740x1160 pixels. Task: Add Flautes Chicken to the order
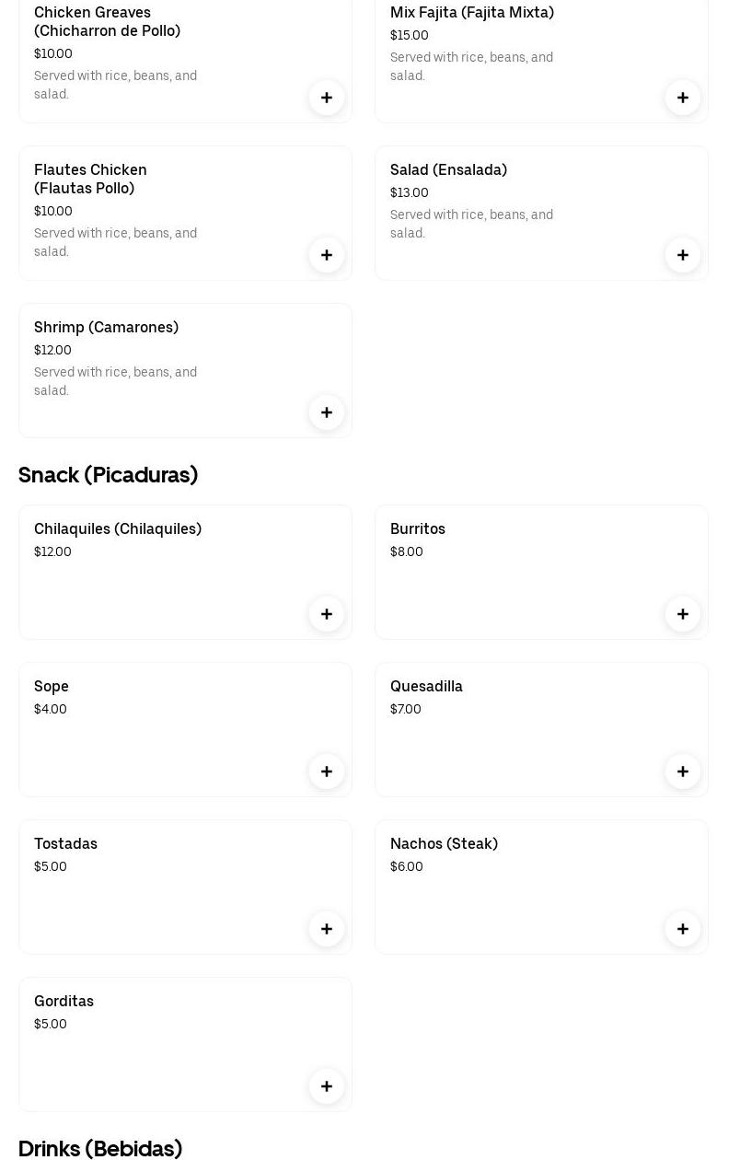pyautogui.click(x=327, y=255)
